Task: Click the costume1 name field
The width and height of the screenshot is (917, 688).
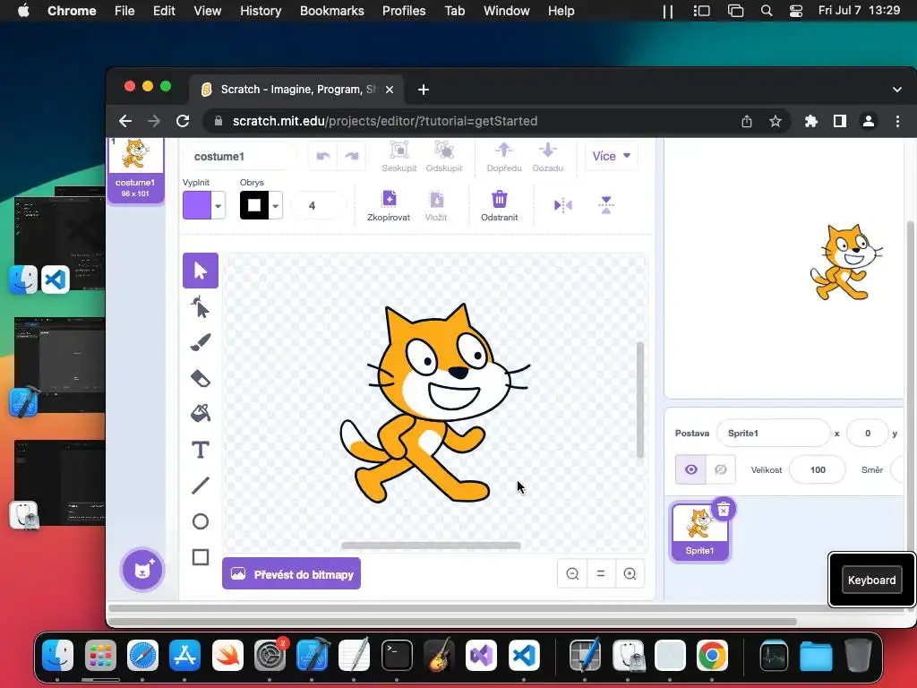Action: 240,156
